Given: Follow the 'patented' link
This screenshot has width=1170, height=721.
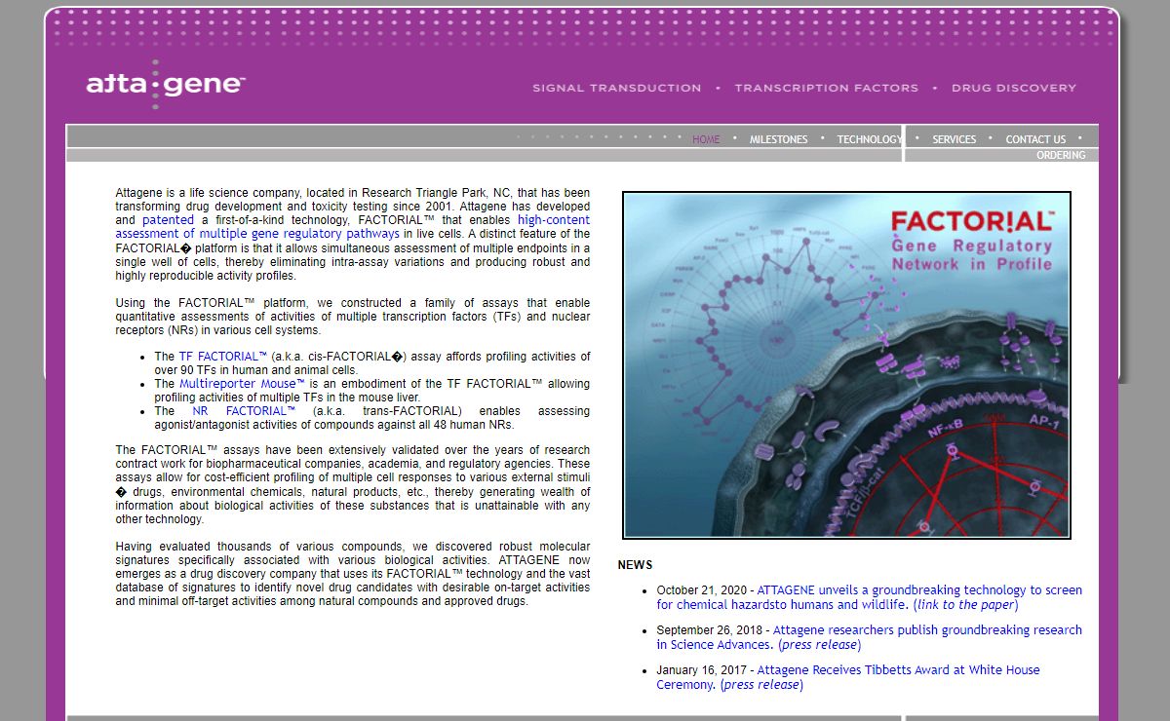Looking at the screenshot, I should pyautogui.click(x=168, y=220).
